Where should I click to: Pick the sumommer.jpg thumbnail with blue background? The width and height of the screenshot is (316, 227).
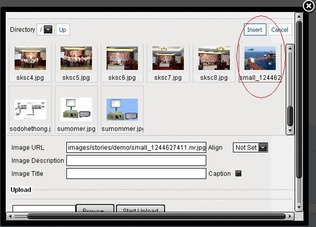pyautogui.click(x=122, y=110)
